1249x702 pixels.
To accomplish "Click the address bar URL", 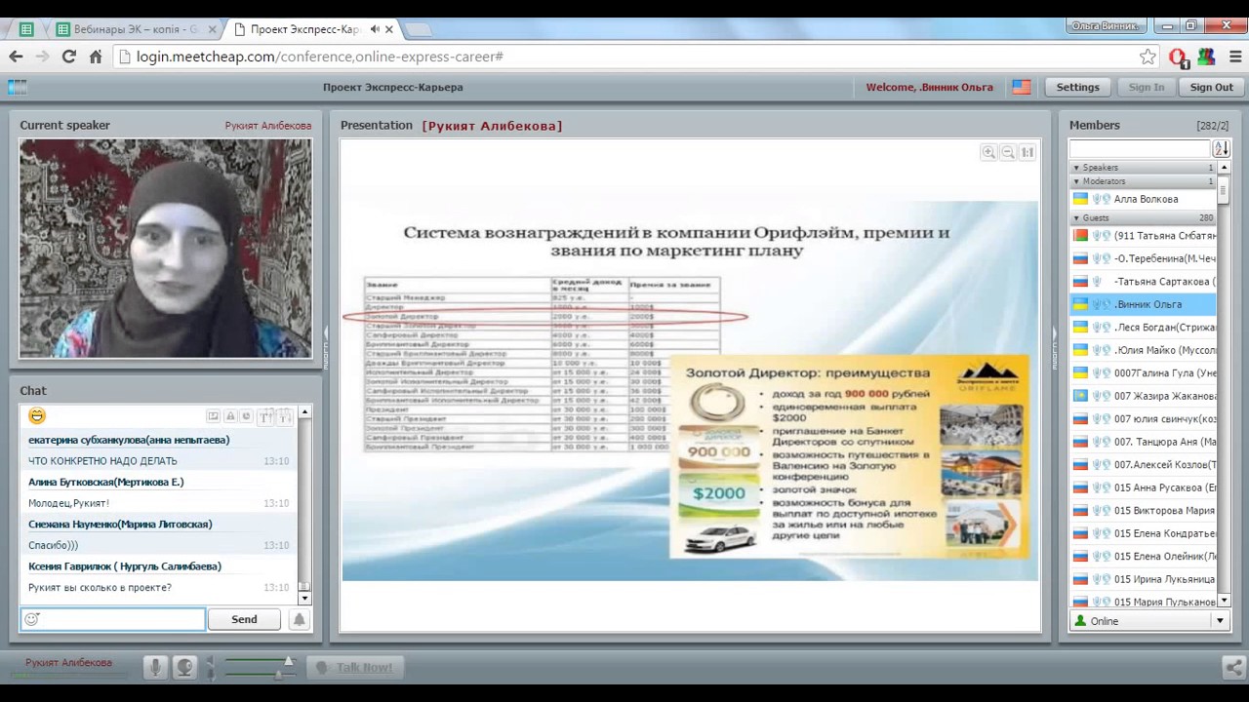I will (320, 57).
